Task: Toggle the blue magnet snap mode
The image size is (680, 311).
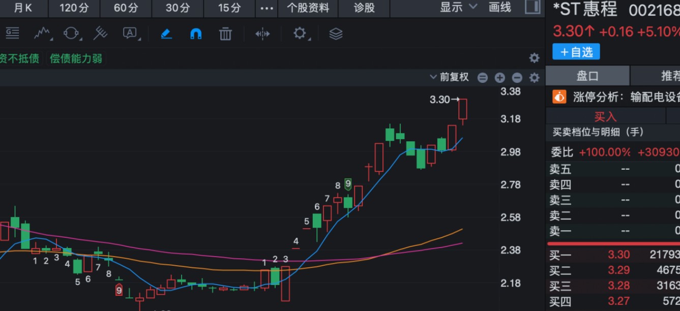Action: click(196, 34)
